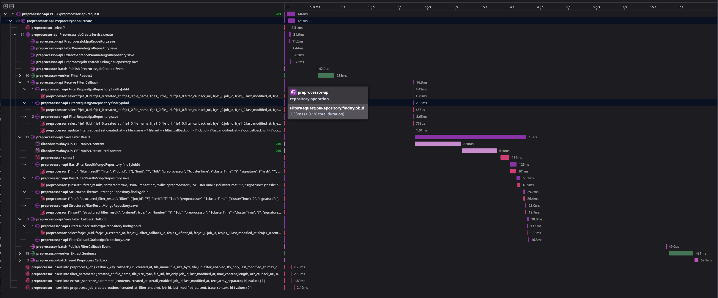The image size is (718, 298).
Task: Click the globe icon of GET /api/v1/content span
Action: [37, 144]
